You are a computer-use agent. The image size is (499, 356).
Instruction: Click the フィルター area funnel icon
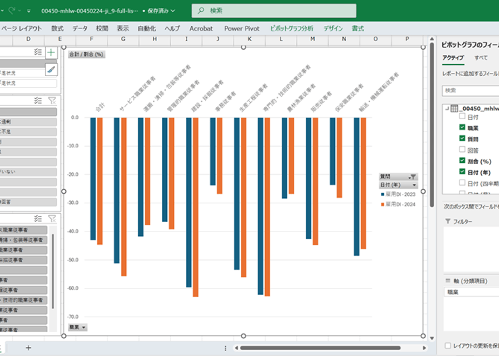448,221
